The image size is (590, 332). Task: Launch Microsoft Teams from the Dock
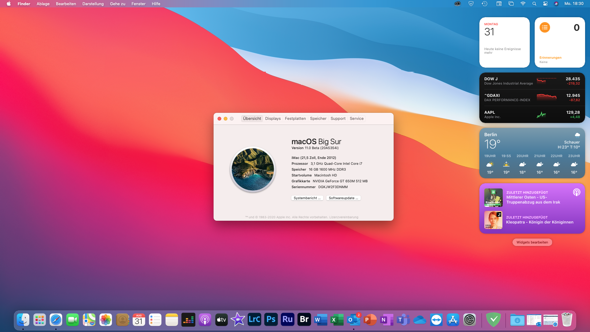click(403, 320)
